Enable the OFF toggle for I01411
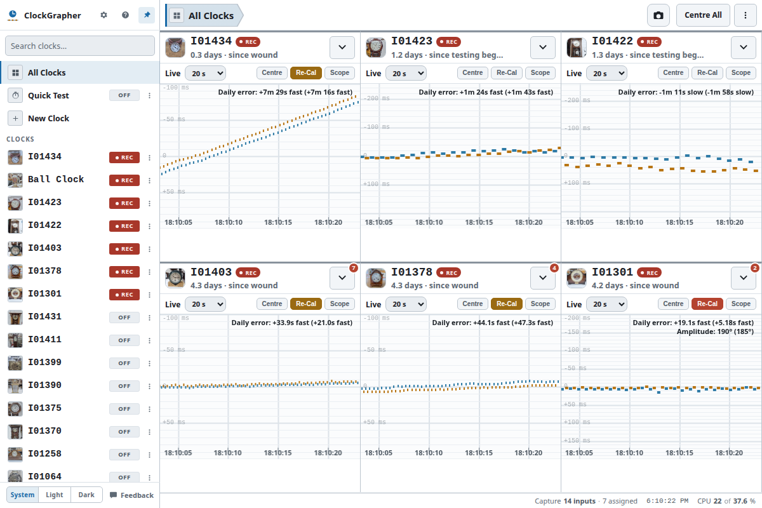This screenshot has height=508, width=762. pyautogui.click(x=124, y=340)
